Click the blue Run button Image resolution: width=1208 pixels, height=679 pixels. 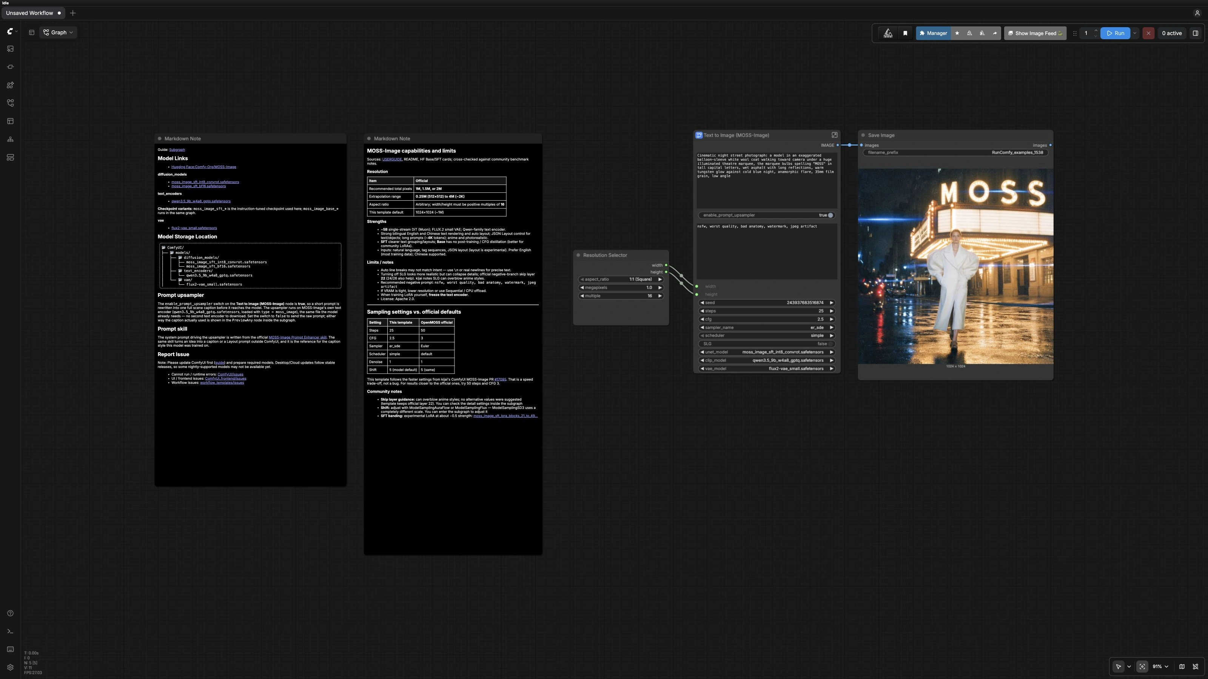(x=1115, y=33)
